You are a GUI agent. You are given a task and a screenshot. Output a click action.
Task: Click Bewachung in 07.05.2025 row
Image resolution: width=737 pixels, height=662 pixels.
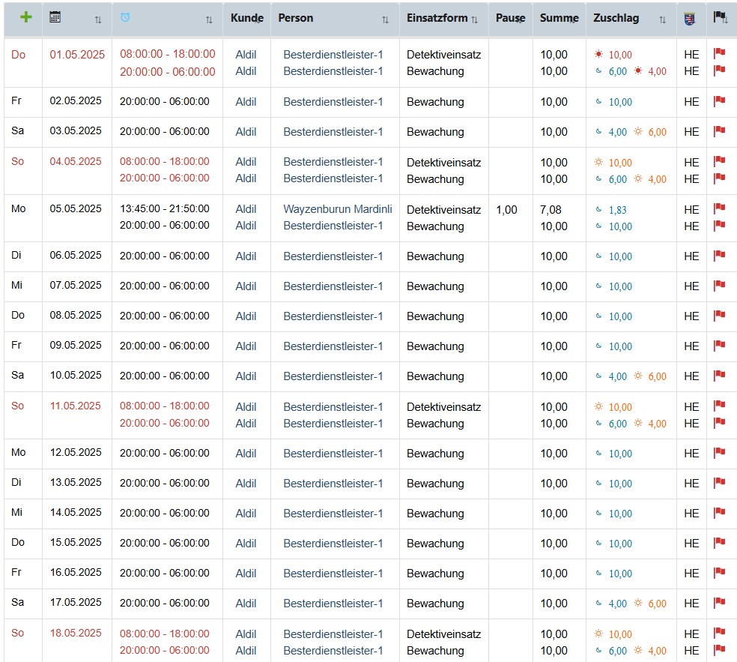coord(435,286)
